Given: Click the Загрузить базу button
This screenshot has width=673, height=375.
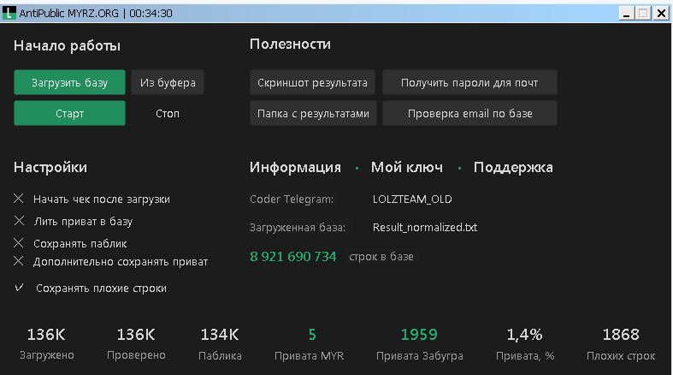Looking at the screenshot, I should 69,83.
